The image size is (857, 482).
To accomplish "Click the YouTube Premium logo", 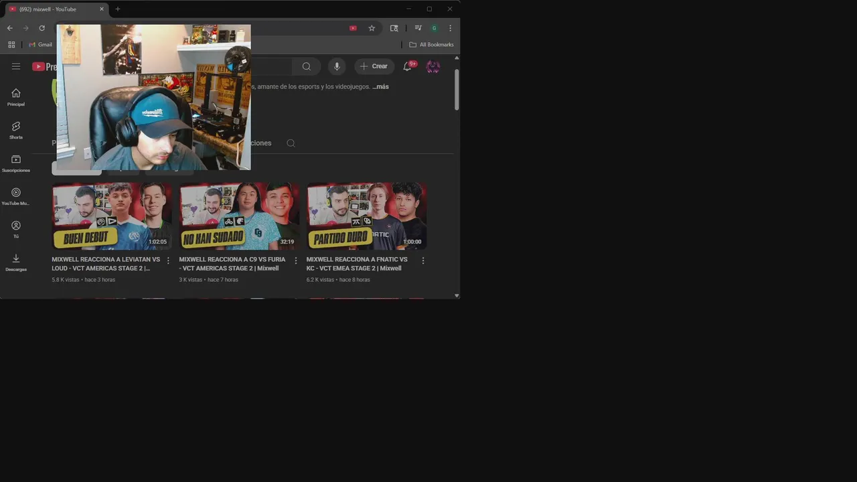I will click(x=44, y=66).
